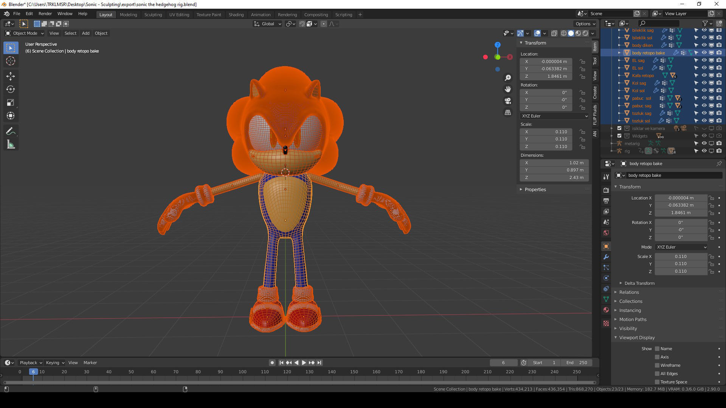Select the Scale tool
This screenshot has width=726, height=408.
point(11,103)
